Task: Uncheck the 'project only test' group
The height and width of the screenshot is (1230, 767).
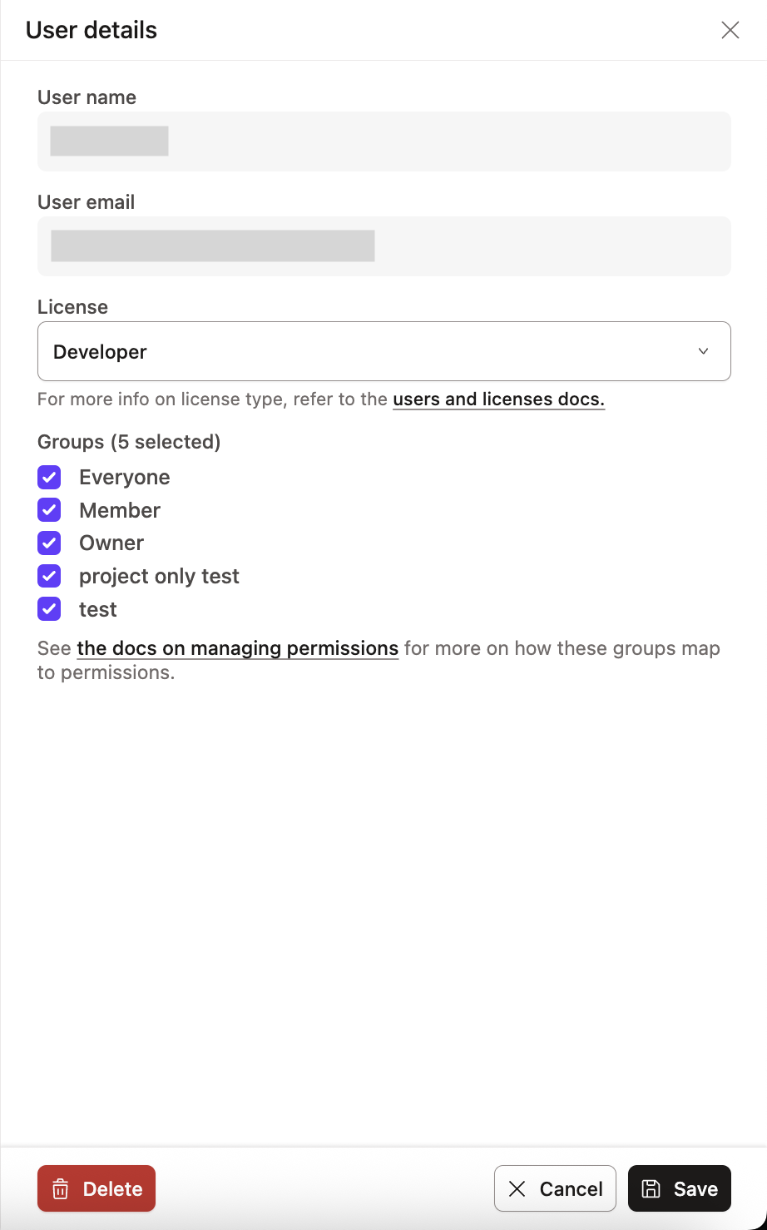Action: coord(49,576)
